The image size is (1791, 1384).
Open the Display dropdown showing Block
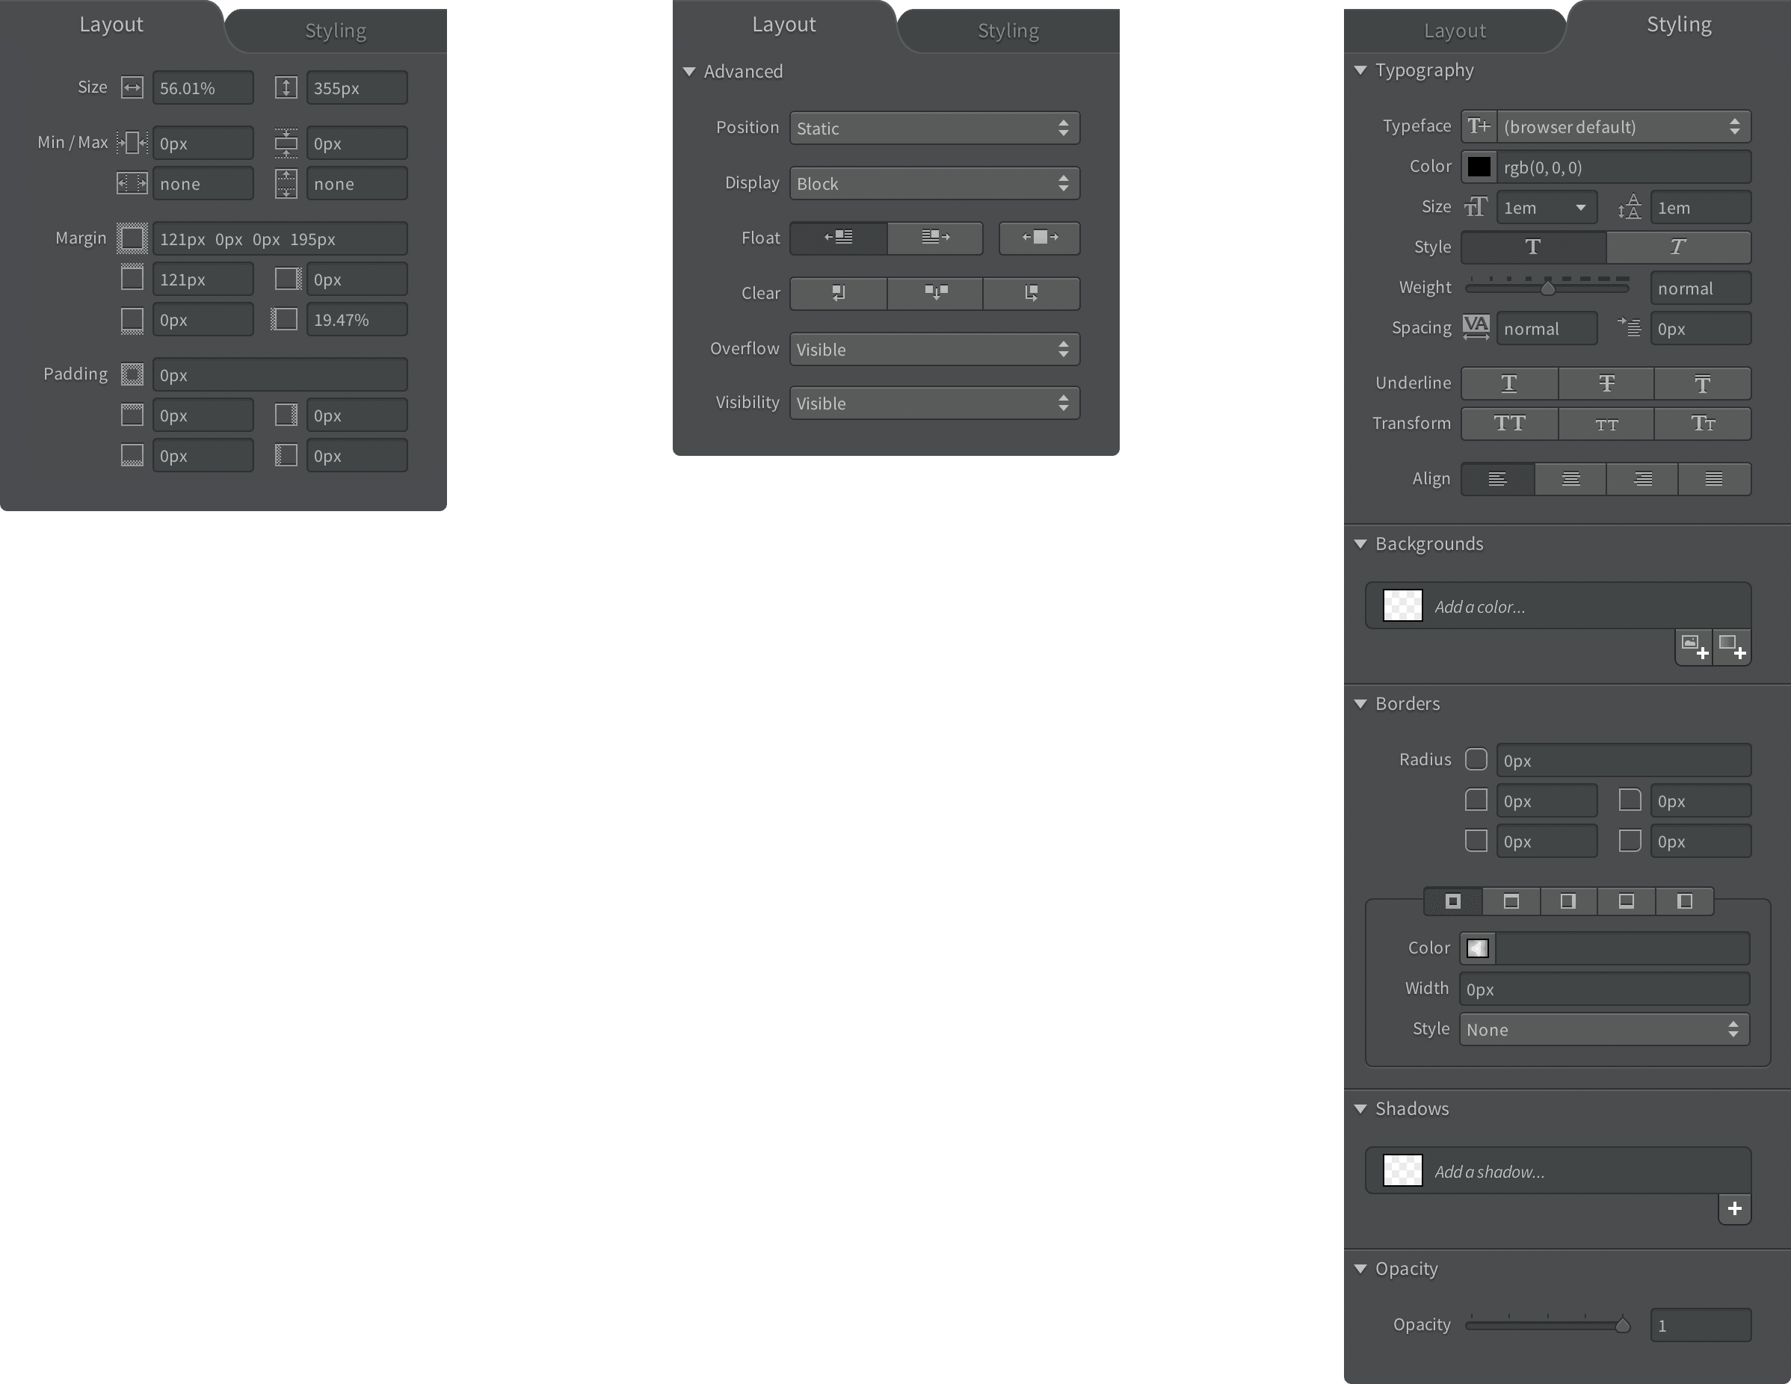(x=934, y=184)
